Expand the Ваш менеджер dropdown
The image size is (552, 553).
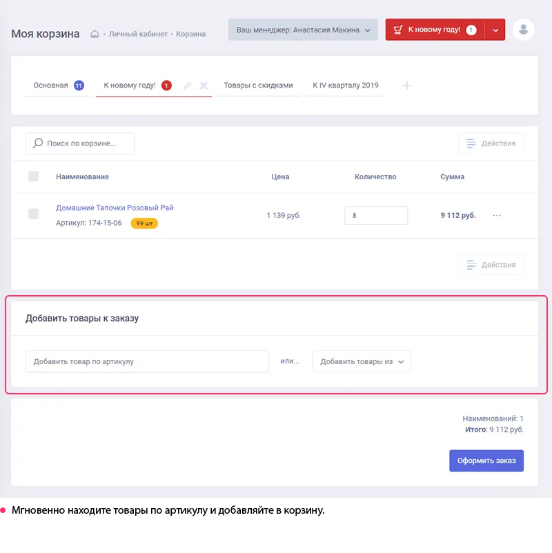pos(303,30)
